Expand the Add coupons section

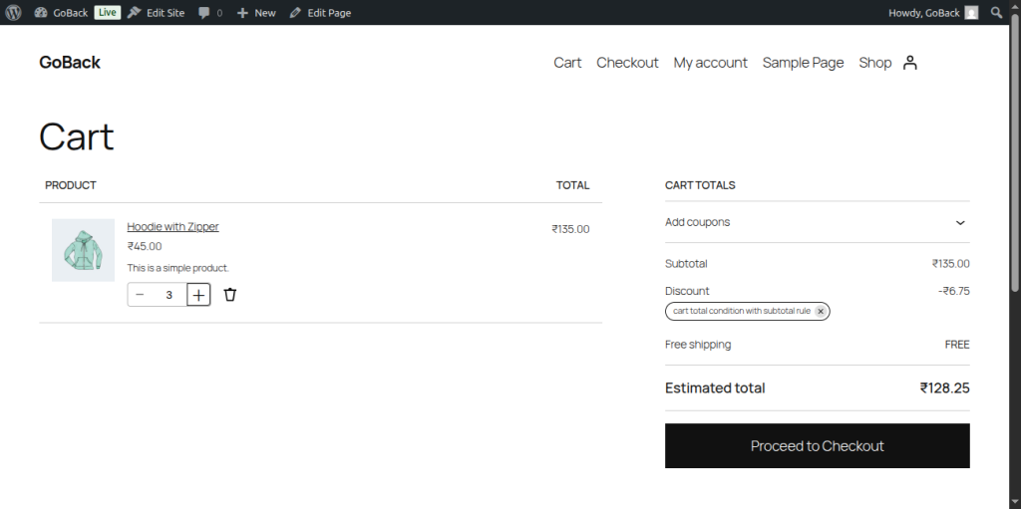pos(818,222)
